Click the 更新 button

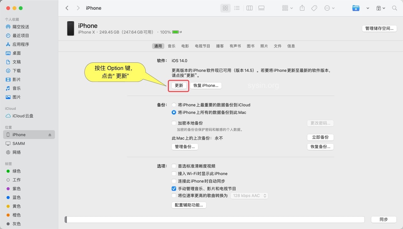pos(179,86)
